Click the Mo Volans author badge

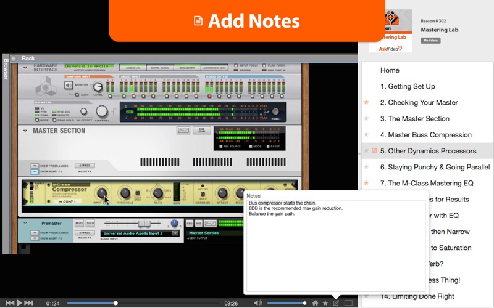[x=430, y=41]
